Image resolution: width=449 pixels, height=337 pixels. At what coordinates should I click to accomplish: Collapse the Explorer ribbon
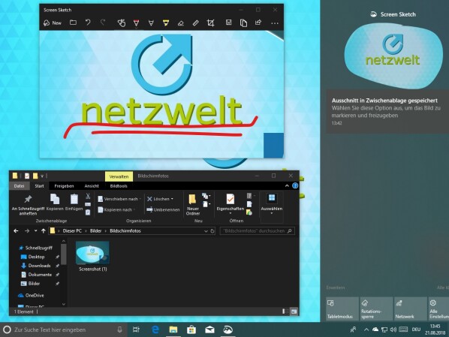(x=287, y=186)
